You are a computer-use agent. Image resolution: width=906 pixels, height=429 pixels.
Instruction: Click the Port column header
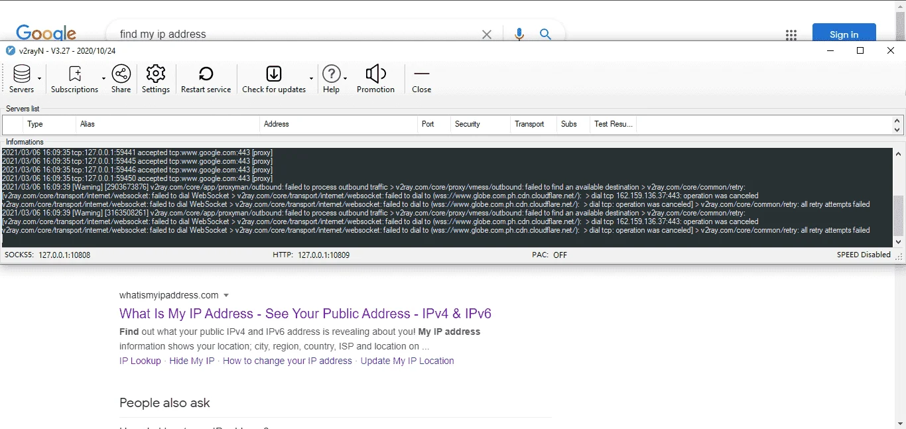(434, 124)
